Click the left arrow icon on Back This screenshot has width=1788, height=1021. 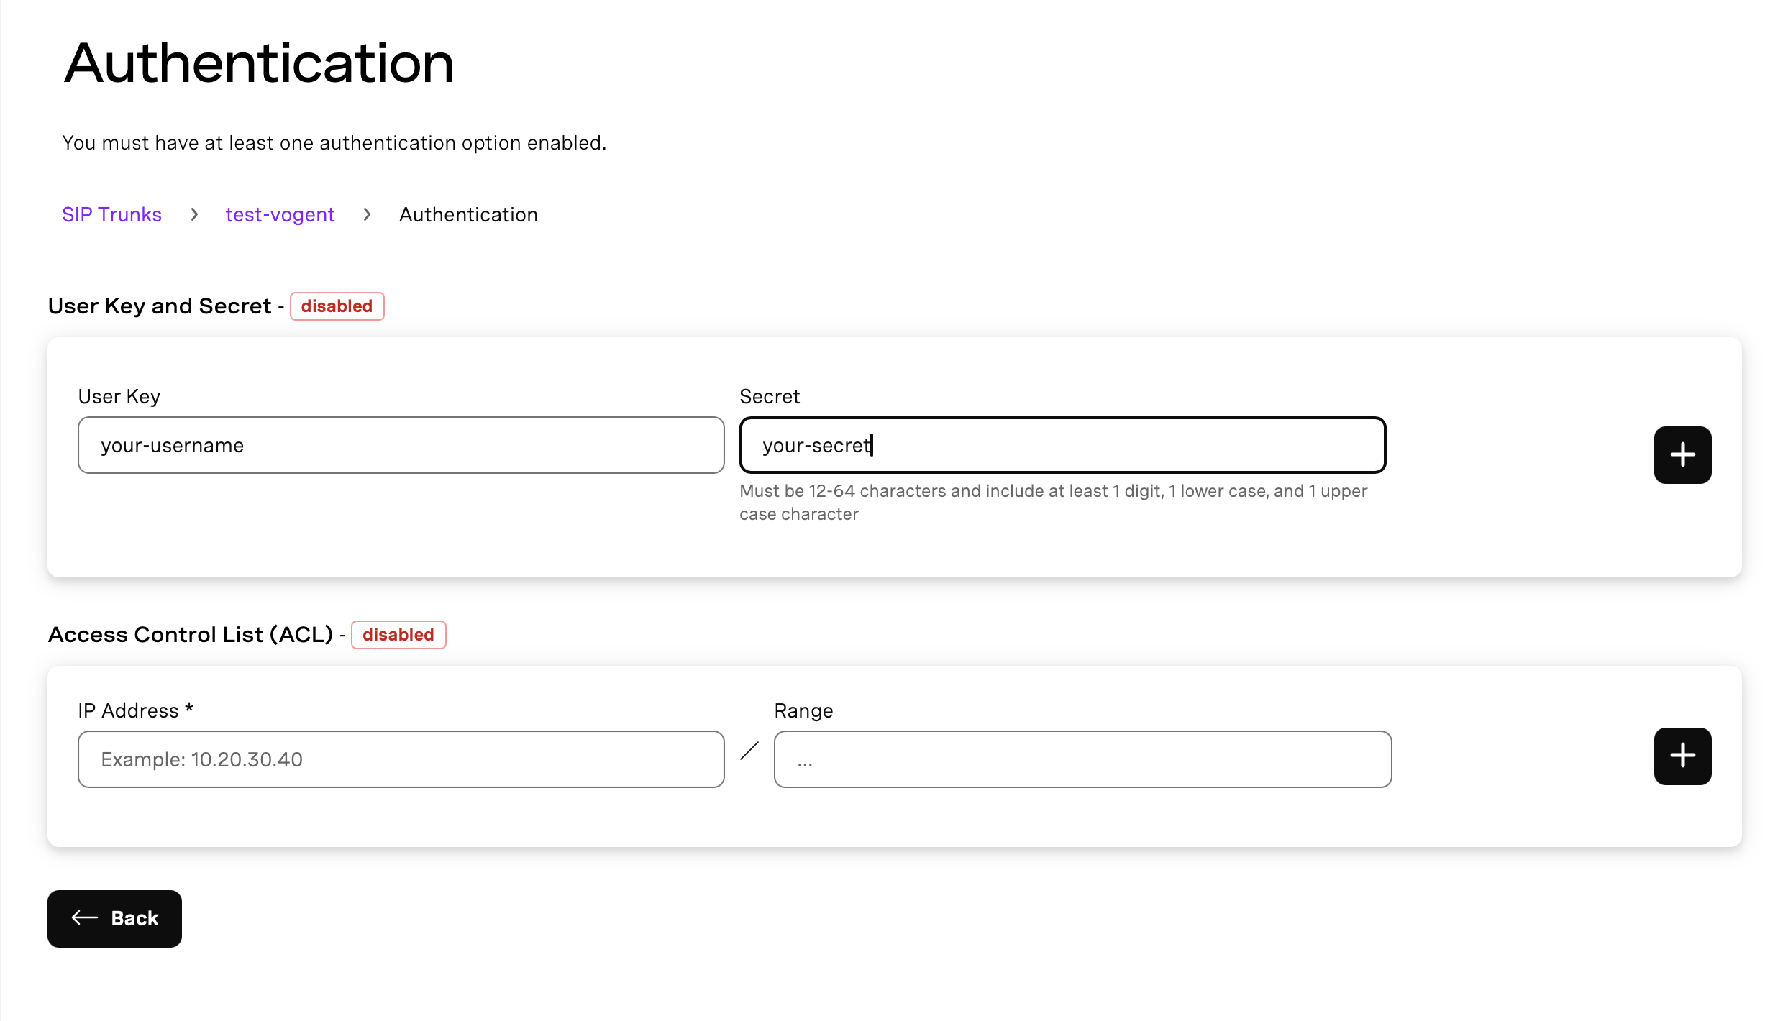pyautogui.click(x=84, y=917)
